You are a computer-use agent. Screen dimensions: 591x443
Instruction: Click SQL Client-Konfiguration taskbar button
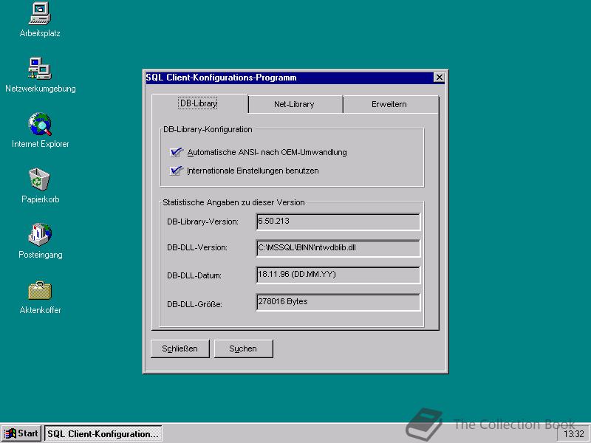point(103,433)
